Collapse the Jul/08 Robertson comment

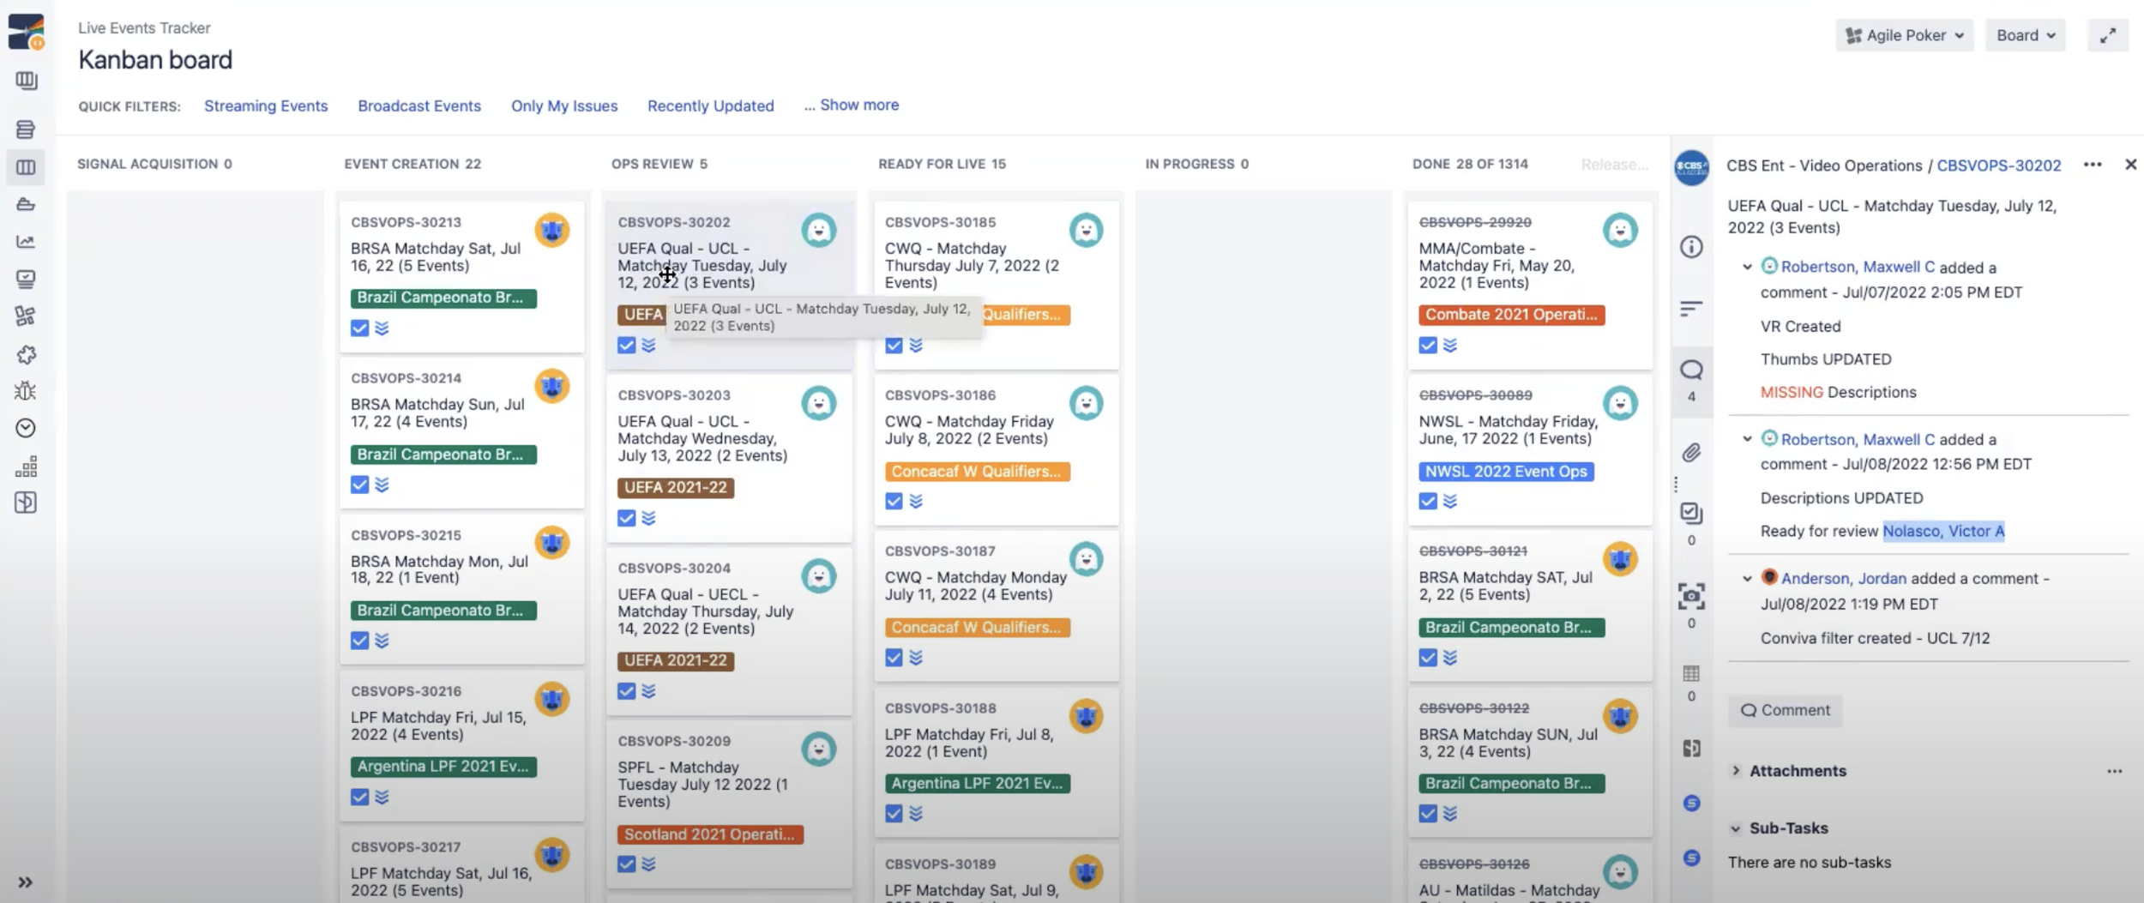click(x=1747, y=438)
